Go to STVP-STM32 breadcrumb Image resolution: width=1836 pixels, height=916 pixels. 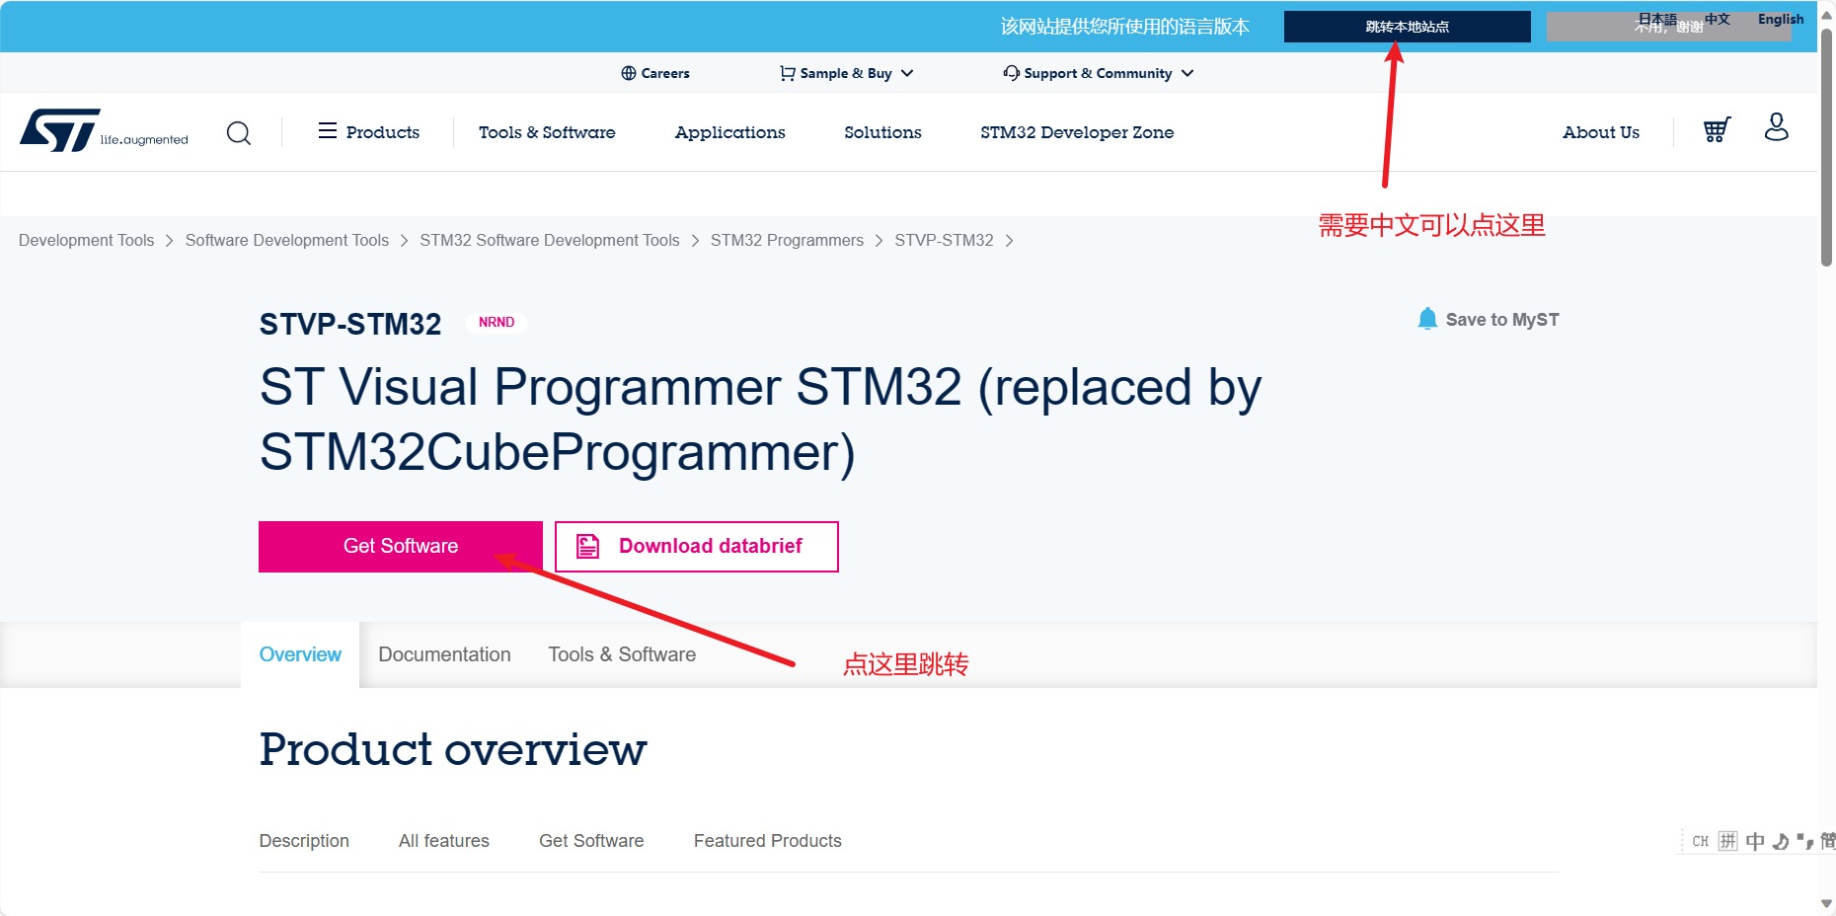(x=944, y=241)
